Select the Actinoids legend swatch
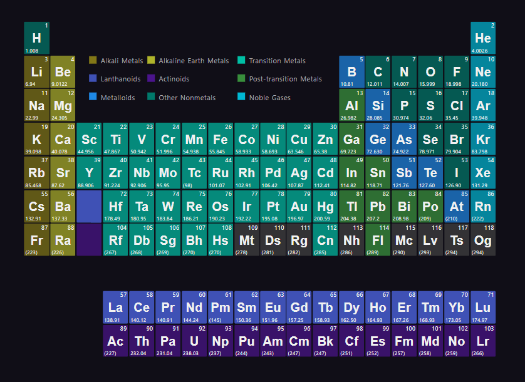The height and width of the screenshot is (382, 525). coord(151,78)
